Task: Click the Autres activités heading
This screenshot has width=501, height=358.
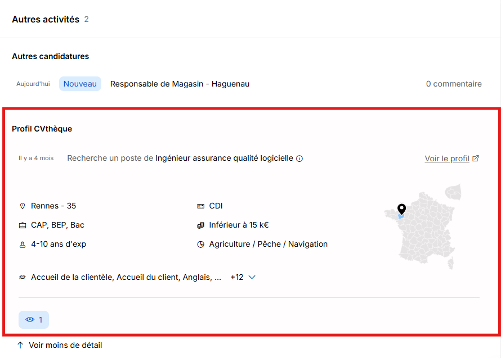Action: pyautogui.click(x=46, y=20)
